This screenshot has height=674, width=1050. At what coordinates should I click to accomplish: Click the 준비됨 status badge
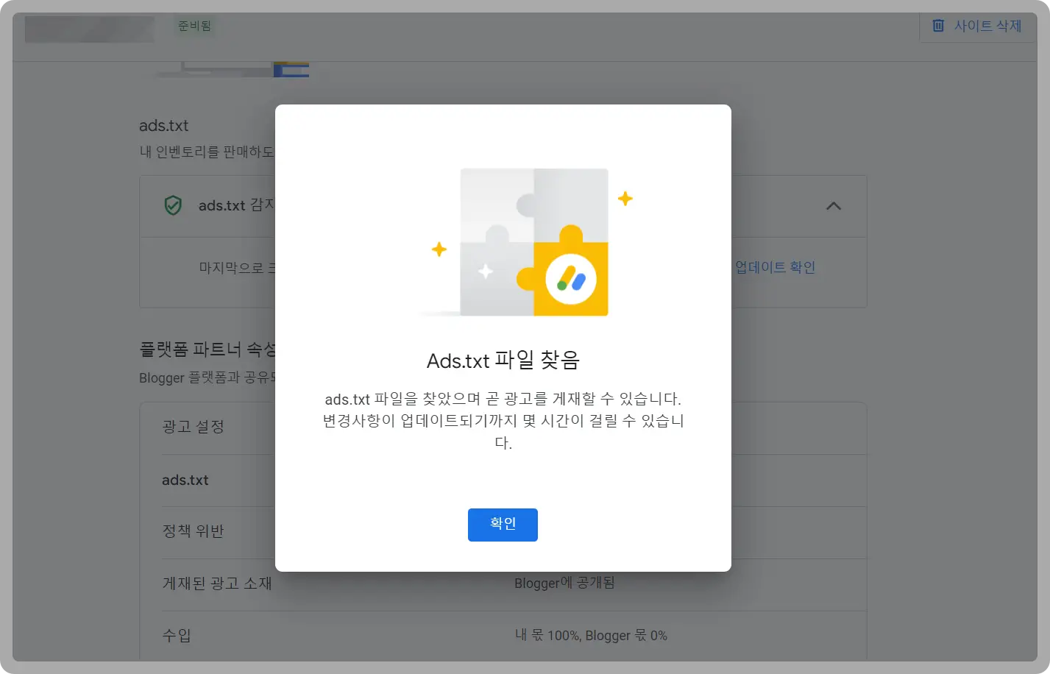coord(194,26)
